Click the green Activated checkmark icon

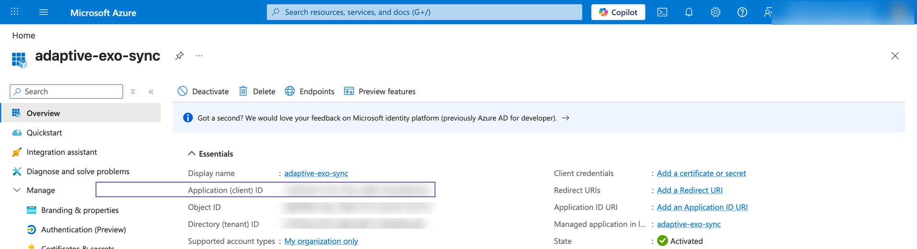[x=662, y=241]
